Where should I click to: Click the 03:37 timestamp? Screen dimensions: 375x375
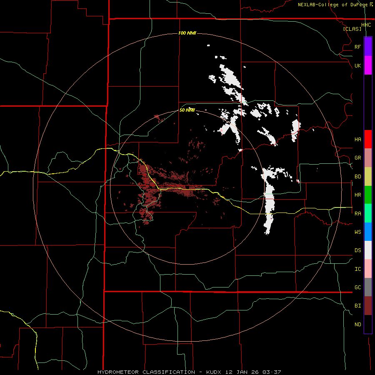(272, 372)
